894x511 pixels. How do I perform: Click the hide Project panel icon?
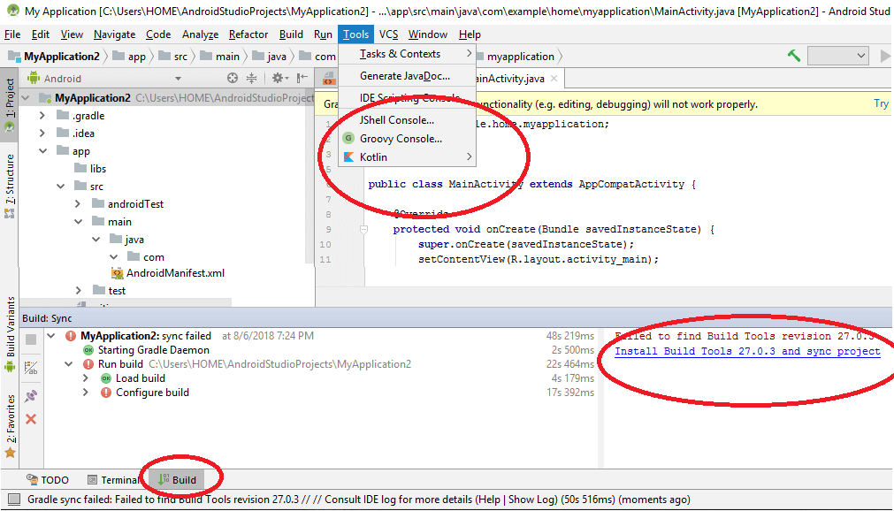pos(302,78)
